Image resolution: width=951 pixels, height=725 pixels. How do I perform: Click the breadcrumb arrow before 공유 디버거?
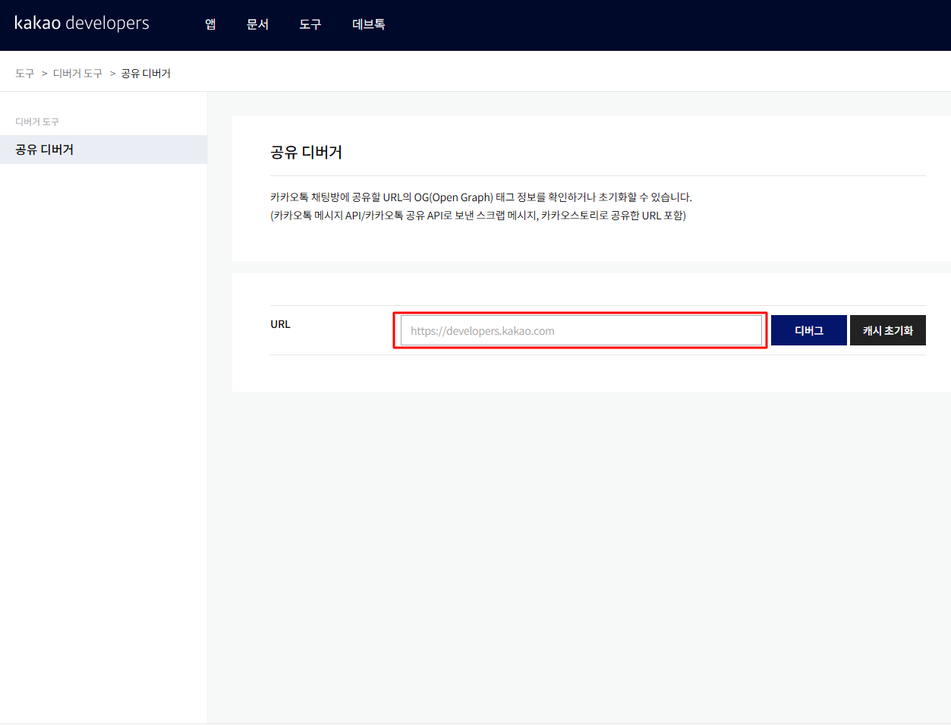112,74
